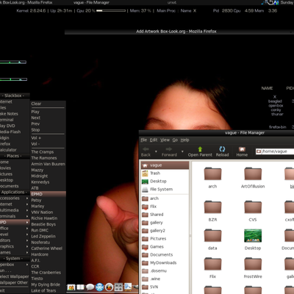294x294 pixels.
Task: Open the Desktop folder with green wallpaper icon
Action: 253,236
